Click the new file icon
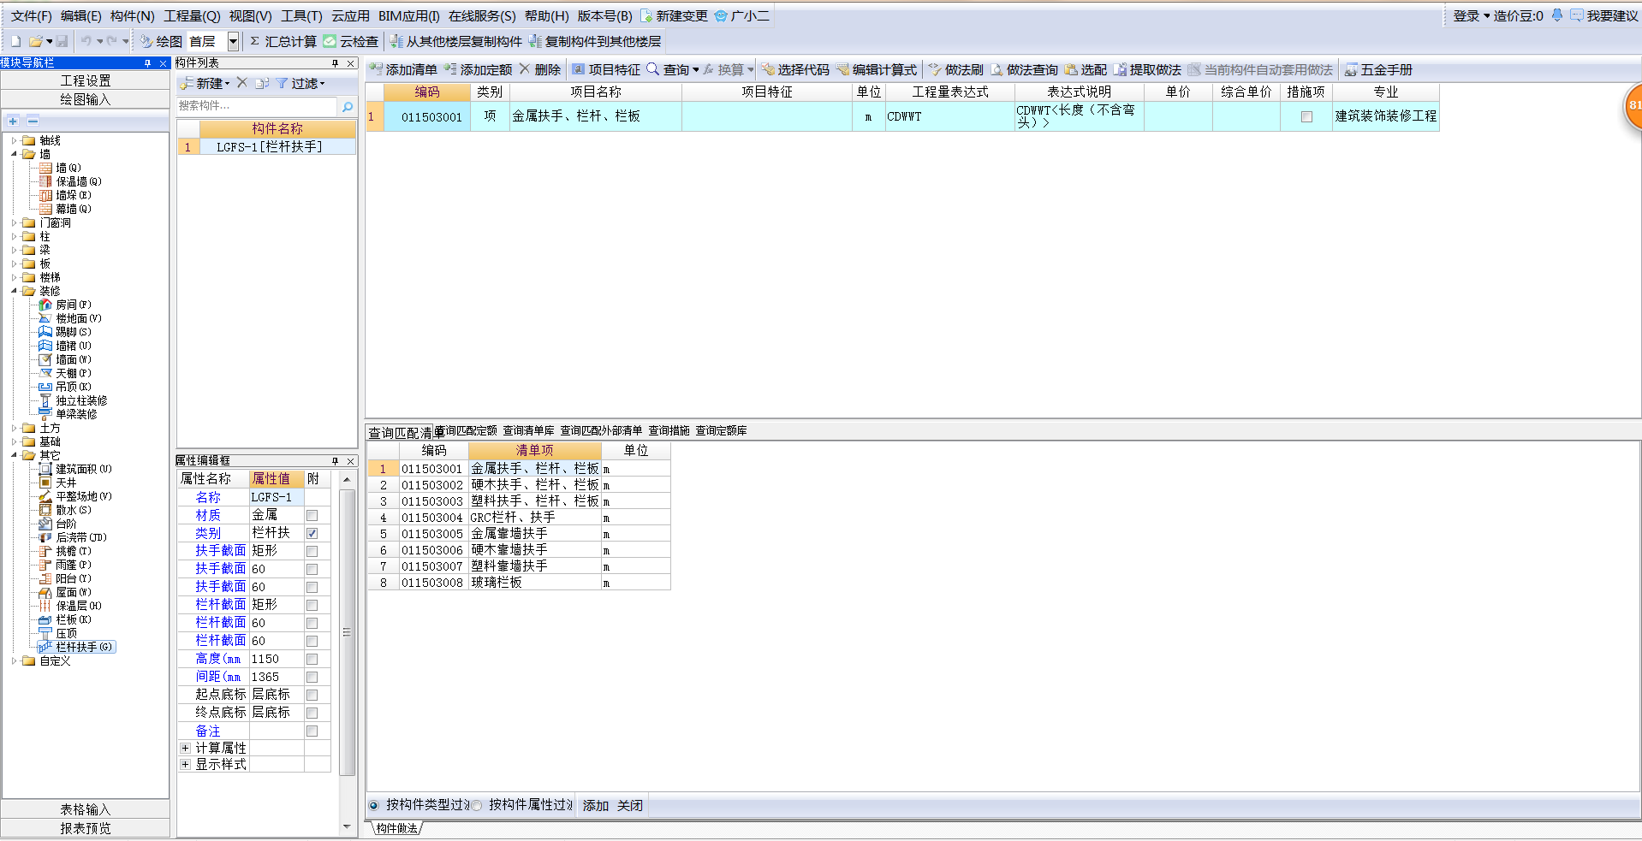Viewport: 1642px width, 841px height. tap(16, 41)
